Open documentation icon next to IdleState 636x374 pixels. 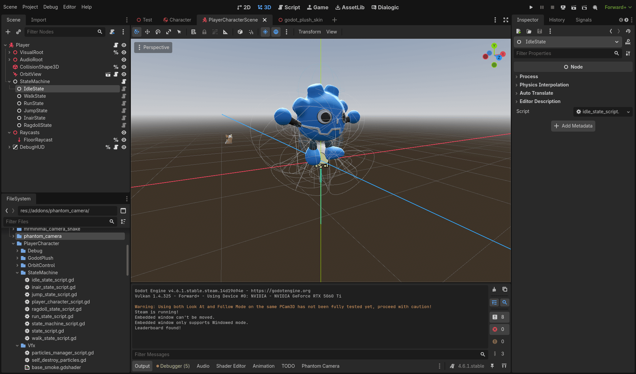tap(628, 42)
